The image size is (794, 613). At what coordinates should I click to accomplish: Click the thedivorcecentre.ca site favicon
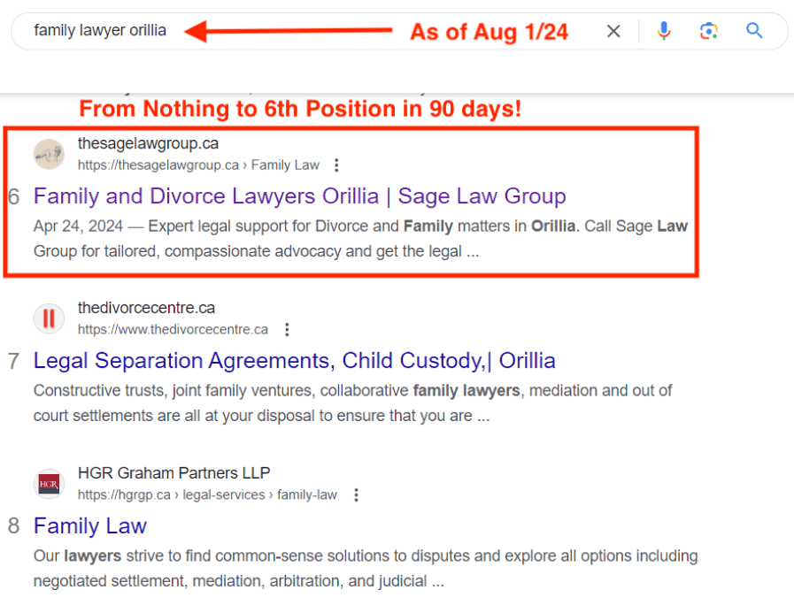50,318
